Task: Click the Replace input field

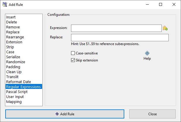Action: point(120,38)
